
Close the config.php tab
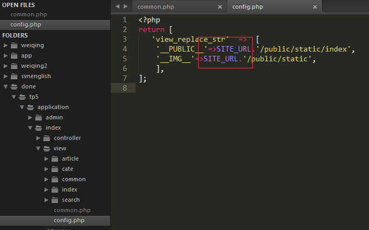315,7
